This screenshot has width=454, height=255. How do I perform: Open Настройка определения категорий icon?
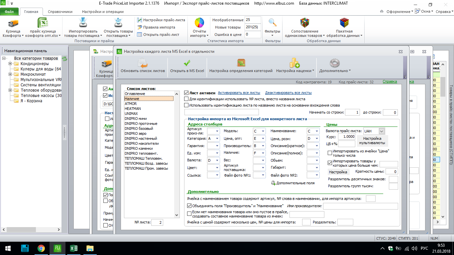coord(241,63)
